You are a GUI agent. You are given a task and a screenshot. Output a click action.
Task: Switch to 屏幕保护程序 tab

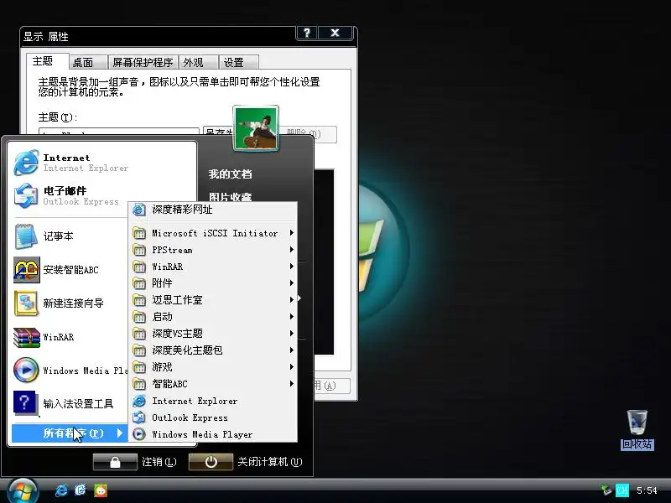(143, 62)
